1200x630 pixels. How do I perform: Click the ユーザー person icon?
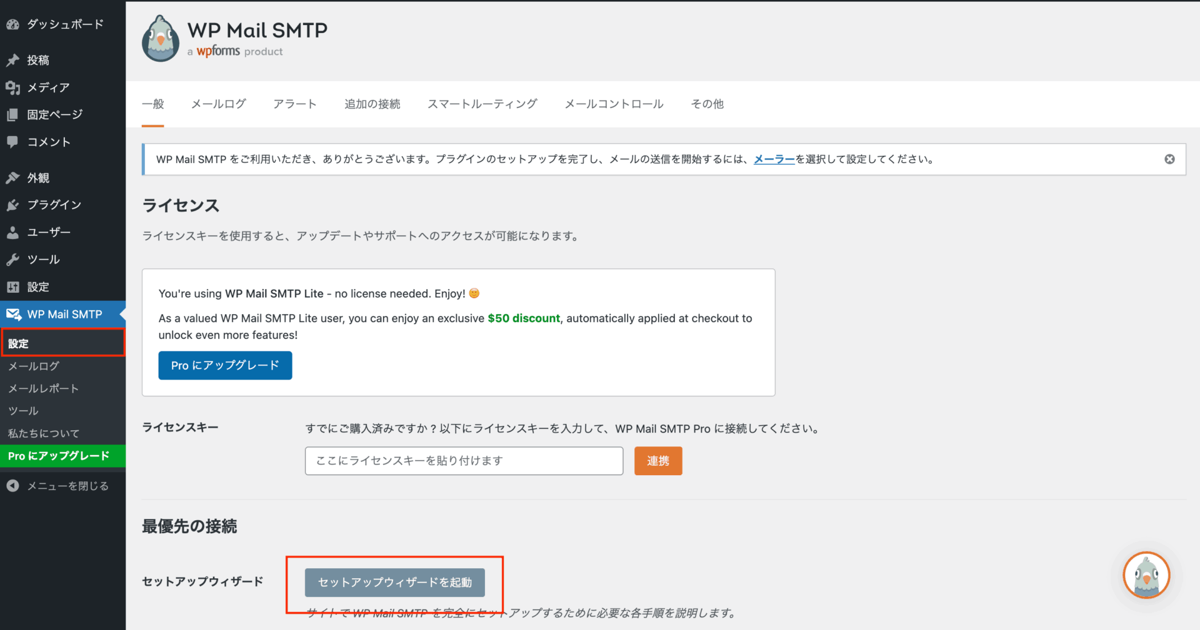click(12, 232)
